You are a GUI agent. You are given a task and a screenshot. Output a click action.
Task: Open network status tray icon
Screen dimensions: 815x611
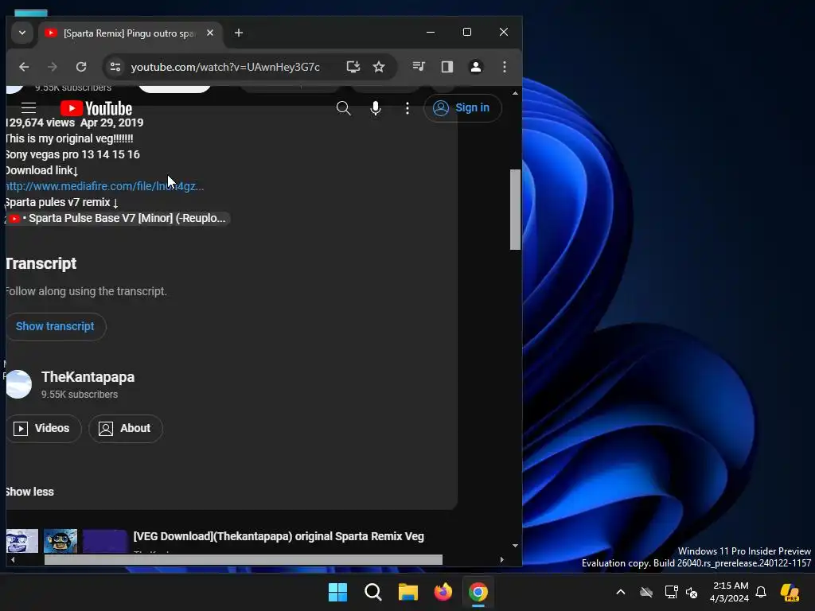point(671,592)
